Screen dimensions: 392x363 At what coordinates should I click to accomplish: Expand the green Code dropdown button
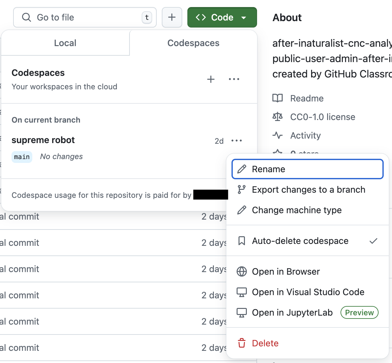click(222, 17)
